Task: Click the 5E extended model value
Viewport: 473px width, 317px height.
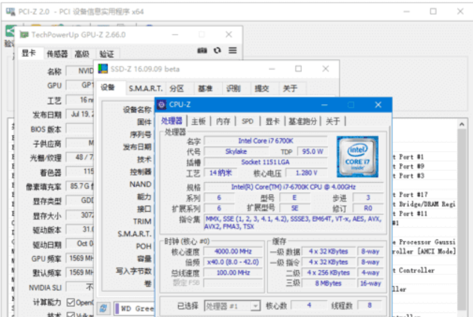Action: (x=295, y=208)
